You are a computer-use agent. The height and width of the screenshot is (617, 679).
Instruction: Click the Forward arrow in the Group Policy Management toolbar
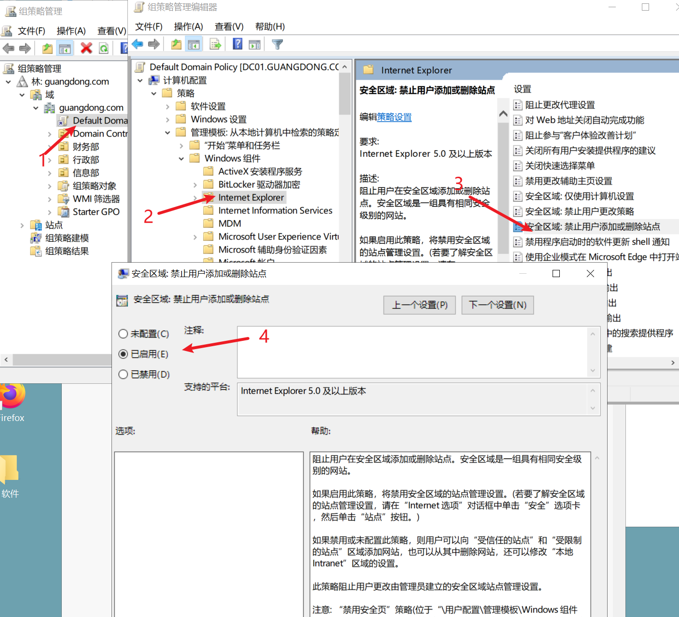pyautogui.click(x=25, y=48)
